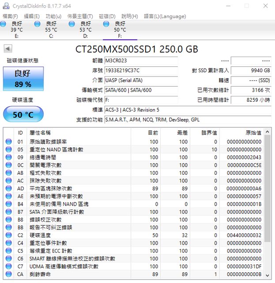Select drive D: status icon at 53 °C
This screenshot has height=283, width=275.
[x=72, y=24]
